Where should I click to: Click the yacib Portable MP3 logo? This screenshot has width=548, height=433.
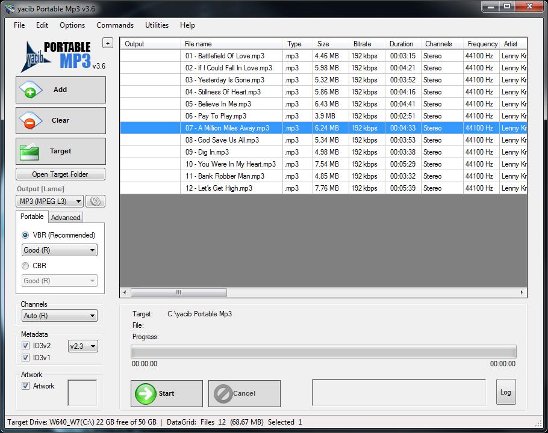click(x=62, y=57)
